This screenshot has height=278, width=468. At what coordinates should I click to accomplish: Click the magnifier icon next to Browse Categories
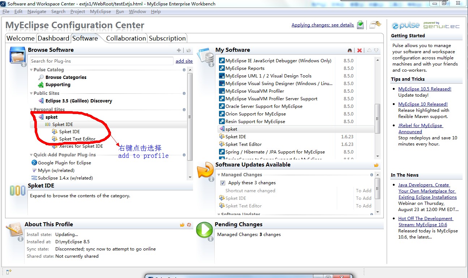41,77
